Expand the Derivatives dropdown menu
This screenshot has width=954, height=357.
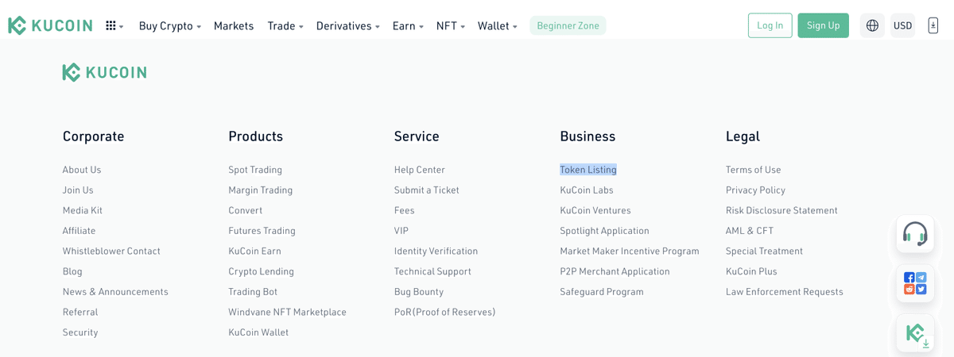pos(347,26)
